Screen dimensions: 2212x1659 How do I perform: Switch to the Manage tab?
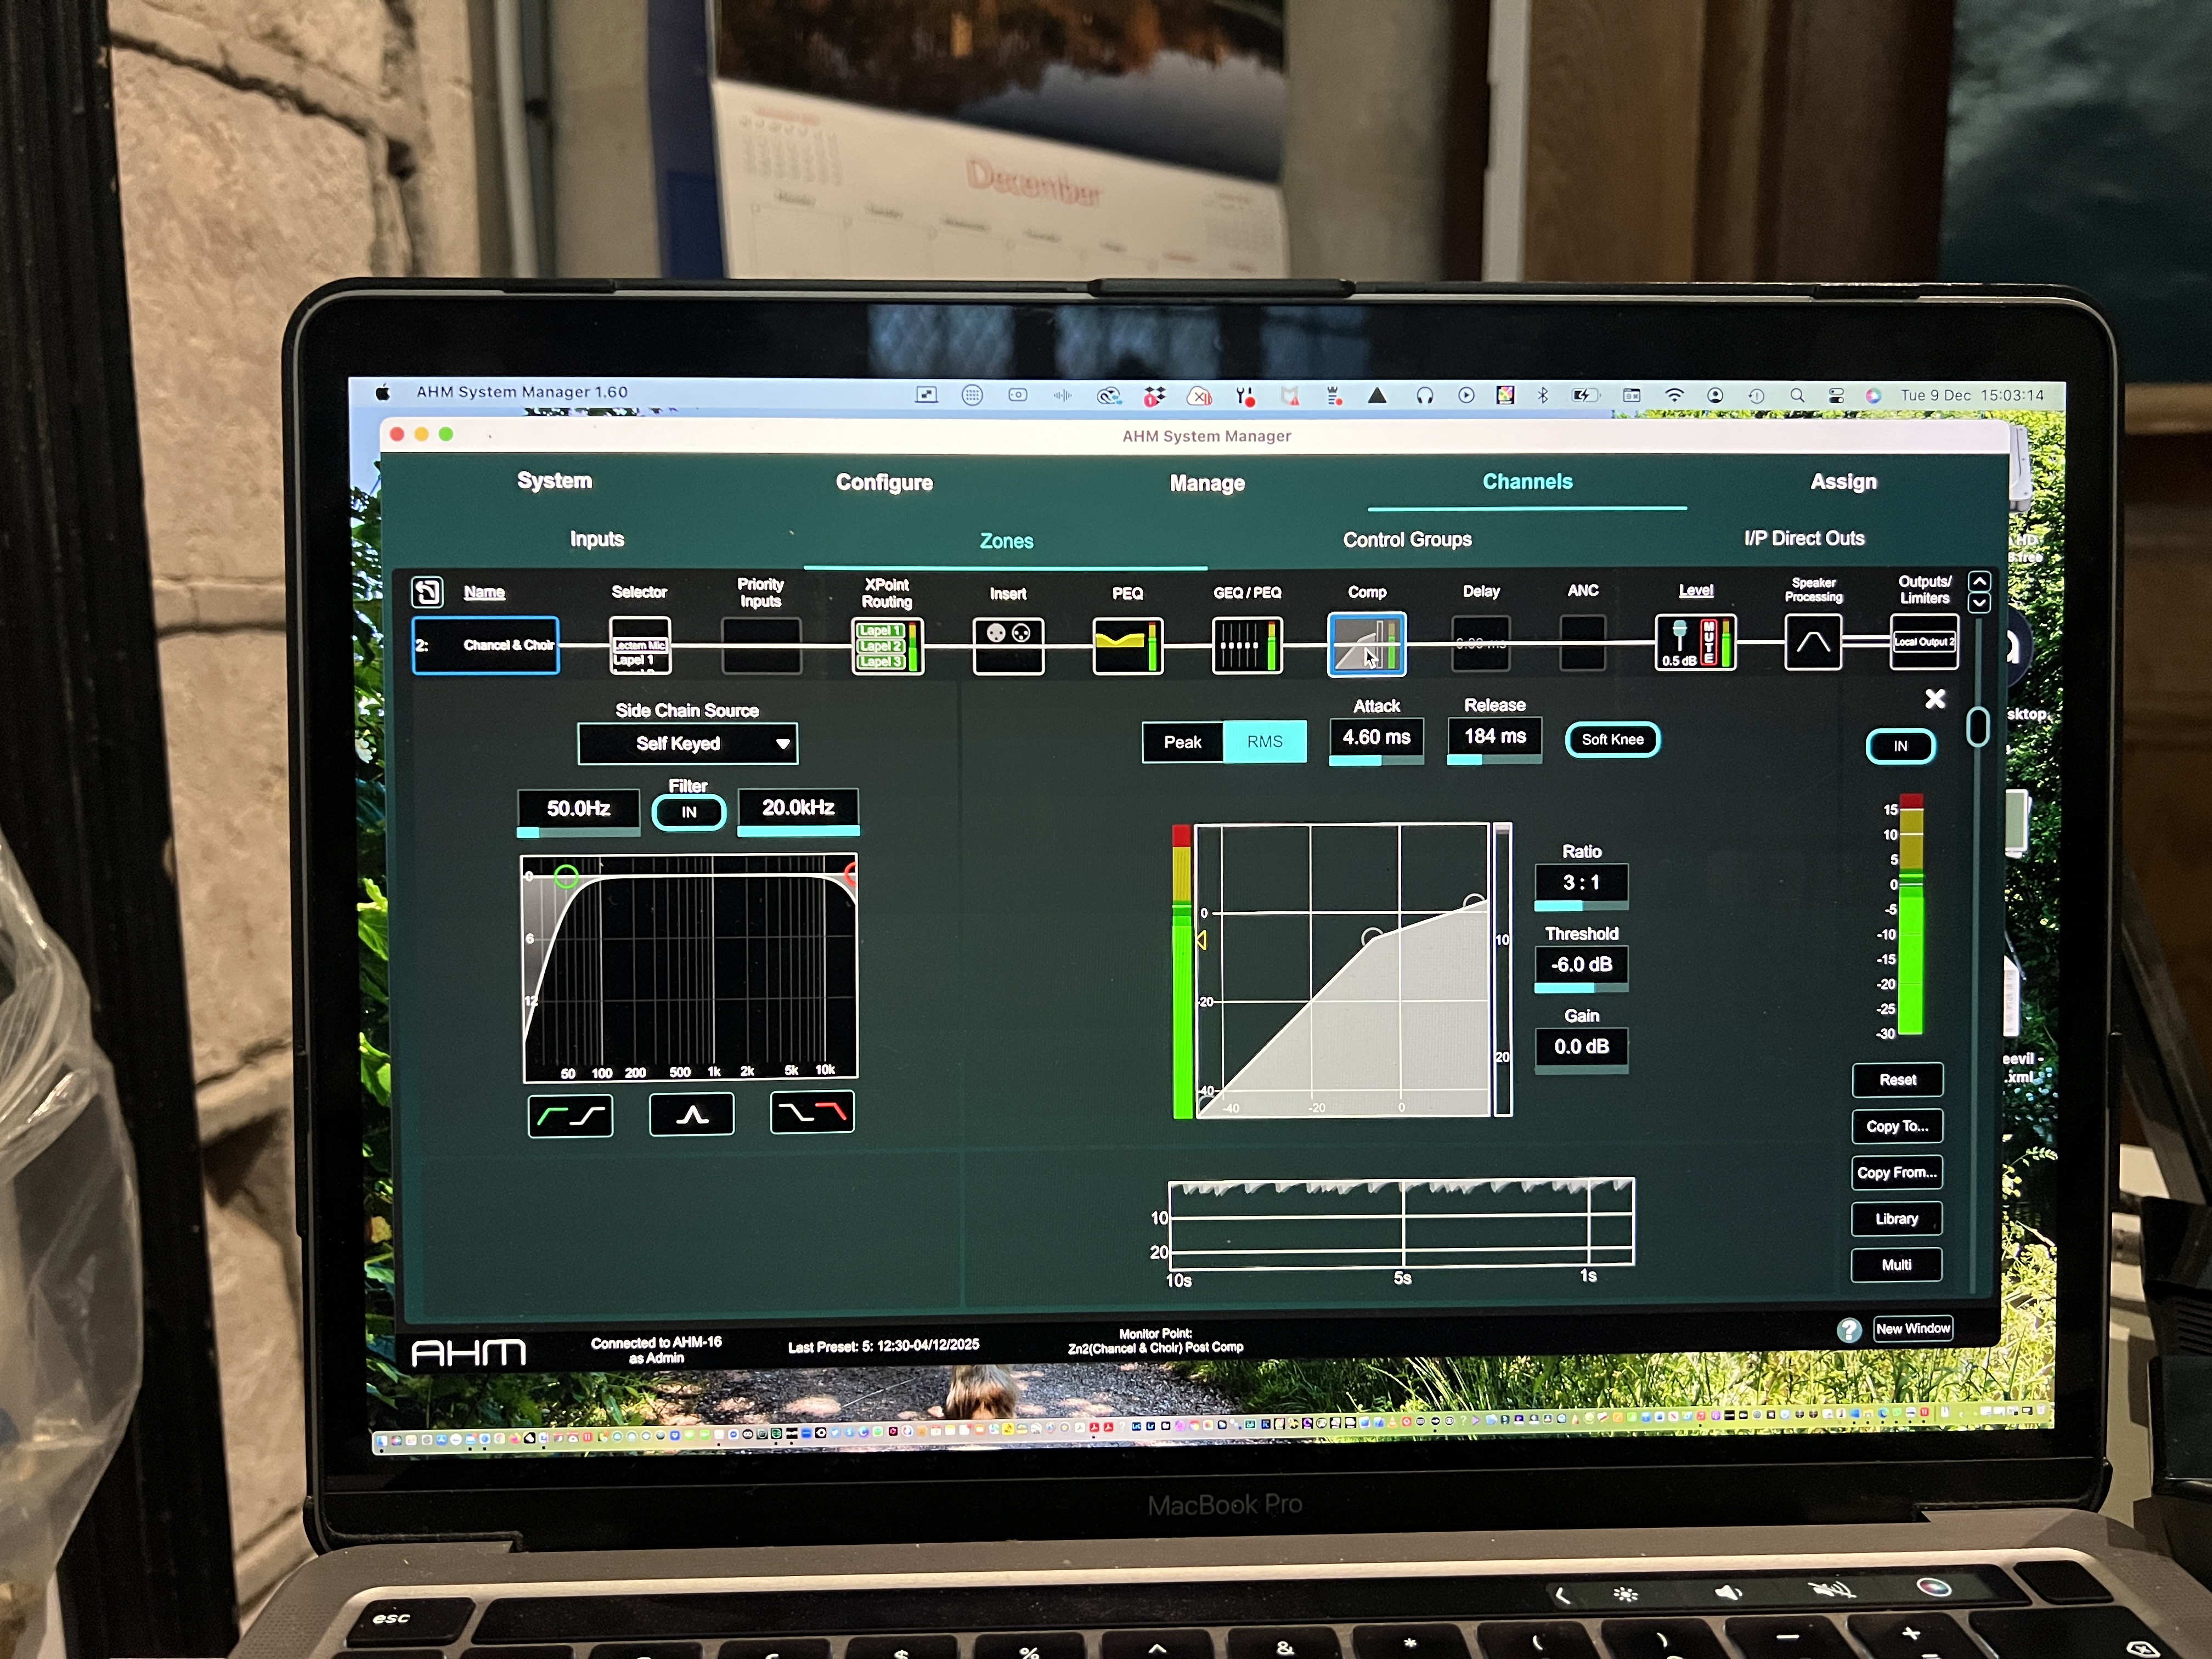pyautogui.click(x=1207, y=483)
